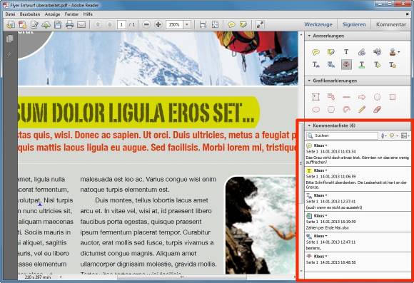Pick the arrow drawing markup tool
Screen dimensions: 414x283
pos(362,97)
